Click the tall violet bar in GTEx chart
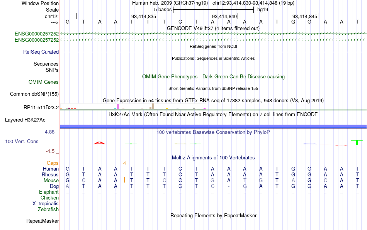Viewport: 367px width, 230px height. (x=118, y=107)
